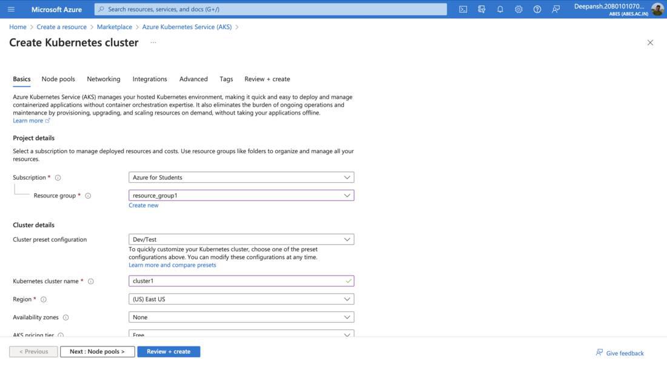
Task: Show the Resource group info icon
Action: (88, 196)
